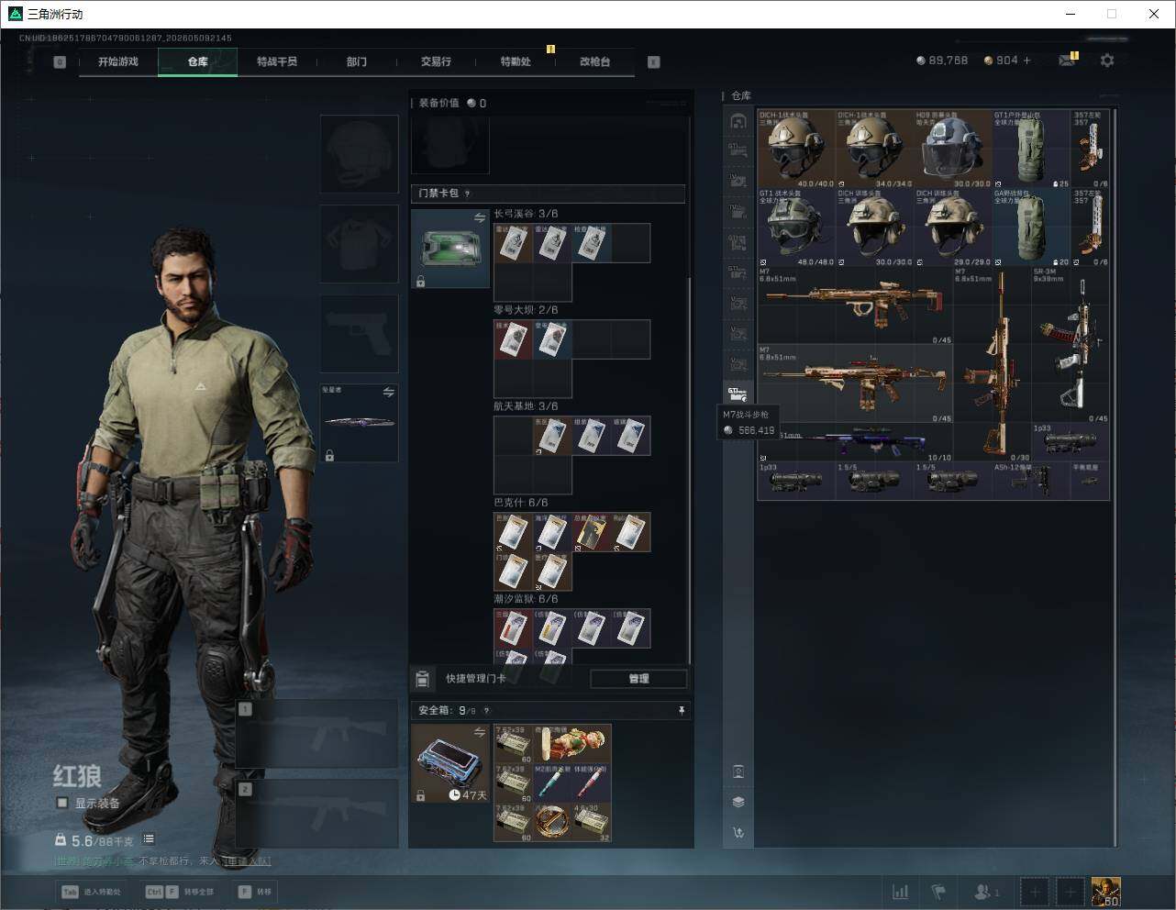Swap the melee weapon slot item

click(389, 393)
